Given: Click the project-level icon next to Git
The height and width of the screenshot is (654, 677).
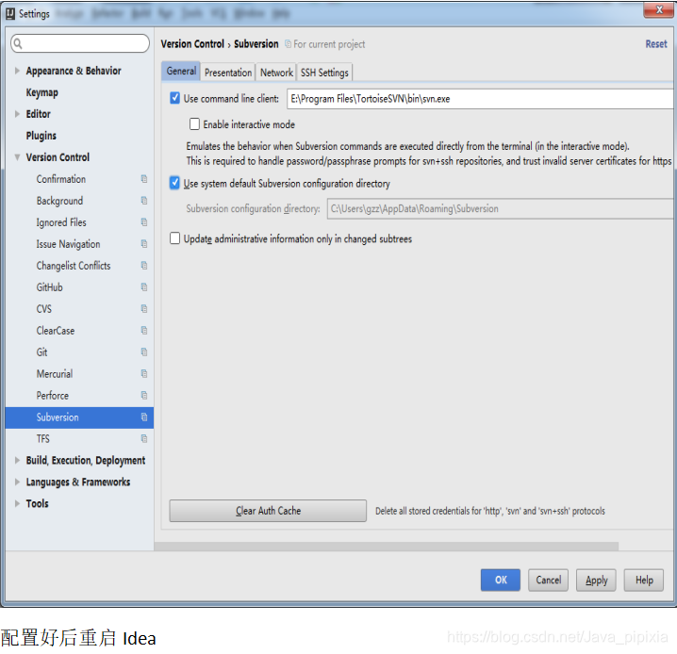Looking at the screenshot, I should (x=144, y=352).
